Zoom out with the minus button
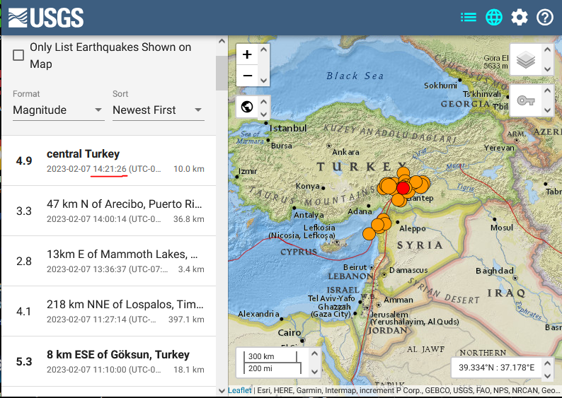This screenshot has height=398, width=562. [247, 76]
